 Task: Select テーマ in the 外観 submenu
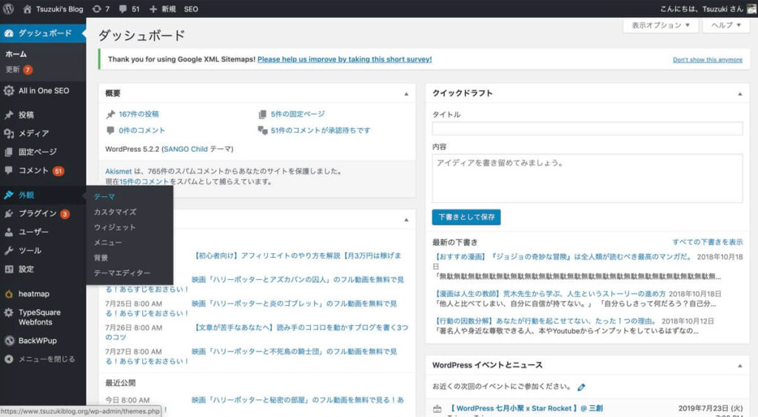[104, 196]
